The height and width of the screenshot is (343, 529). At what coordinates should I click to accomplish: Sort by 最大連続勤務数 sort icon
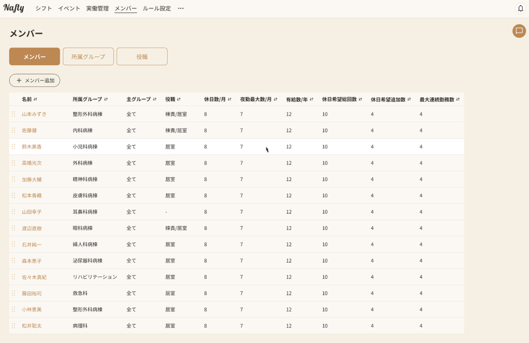point(458,99)
